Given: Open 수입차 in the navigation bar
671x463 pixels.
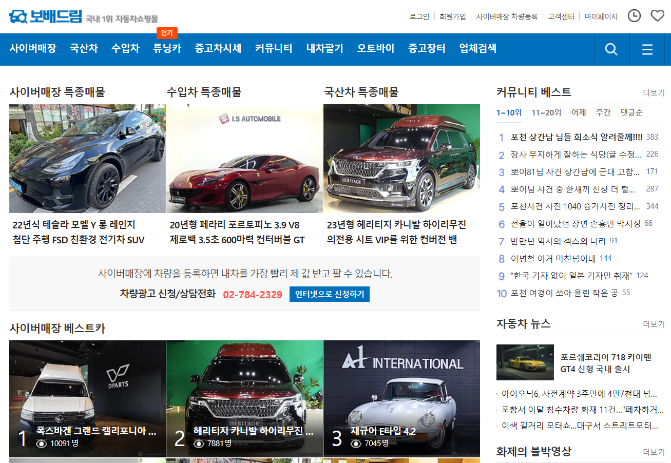Looking at the screenshot, I should click(125, 49).
